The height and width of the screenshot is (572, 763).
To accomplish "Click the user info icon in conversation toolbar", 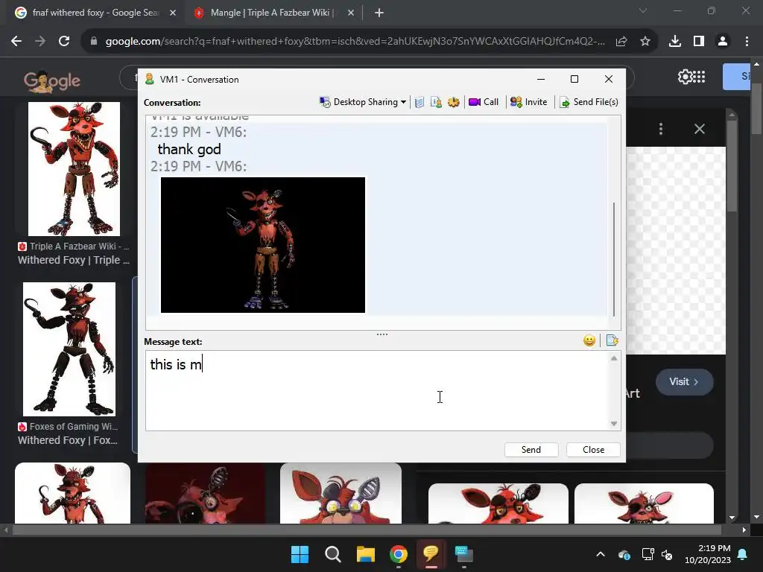I will pos(436,102).
